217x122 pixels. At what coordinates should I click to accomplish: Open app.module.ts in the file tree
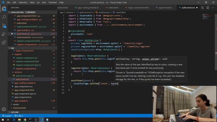pyautogui.click(x=21, y=101)
